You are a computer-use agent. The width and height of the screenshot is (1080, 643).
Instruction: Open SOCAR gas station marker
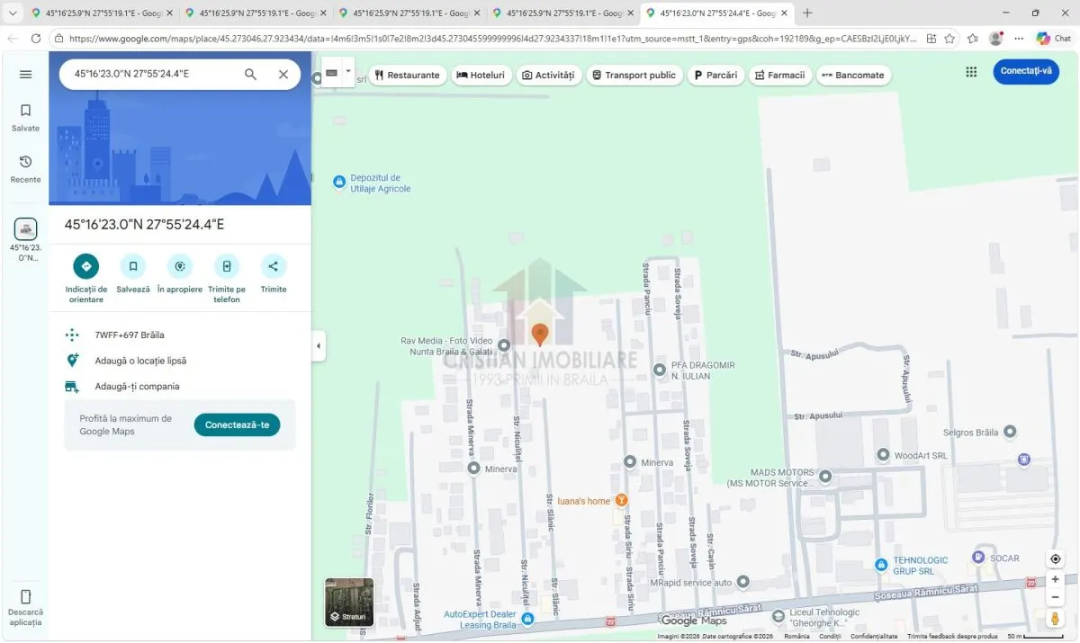(x=978, y=558)
